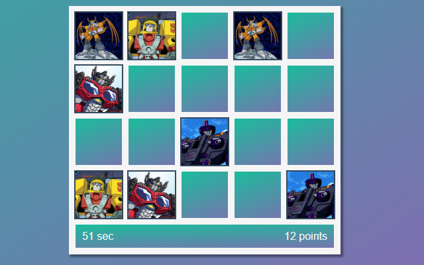Screen dimensions: 424x265
Task: Click the purple robot card in the bottom-right corner
Action: click(x=311, y=195)
